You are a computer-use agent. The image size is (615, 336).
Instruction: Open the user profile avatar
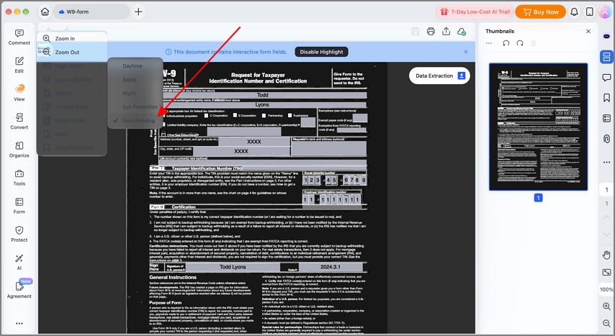pos(606,12)
